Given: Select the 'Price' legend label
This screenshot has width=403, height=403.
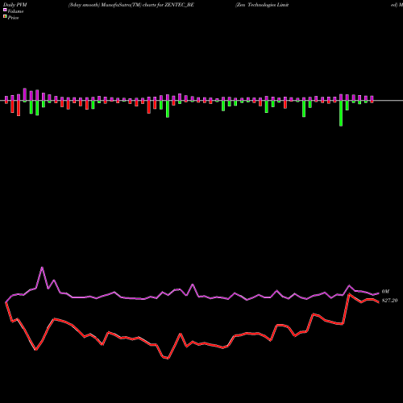Looking at the screenshot, I should (13, 18).
